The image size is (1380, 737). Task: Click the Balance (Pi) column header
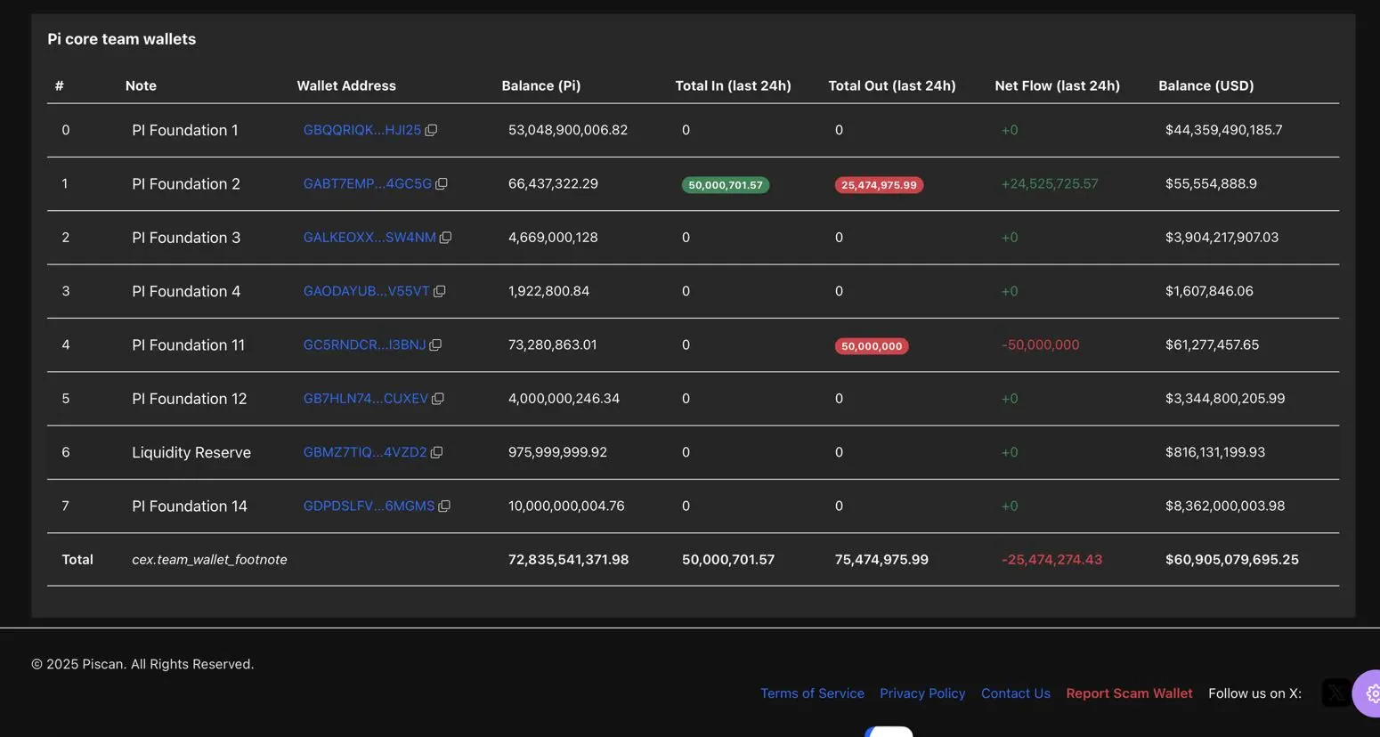click(x=540, y=85)
